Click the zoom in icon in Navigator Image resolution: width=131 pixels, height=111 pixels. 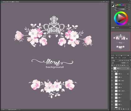(128, 55)
